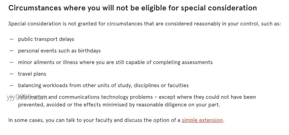This screenshot has width=289, height=135.
Task: Select the 'public transport delays' list item
Action: pyautogui.click(x=46, y=39)
